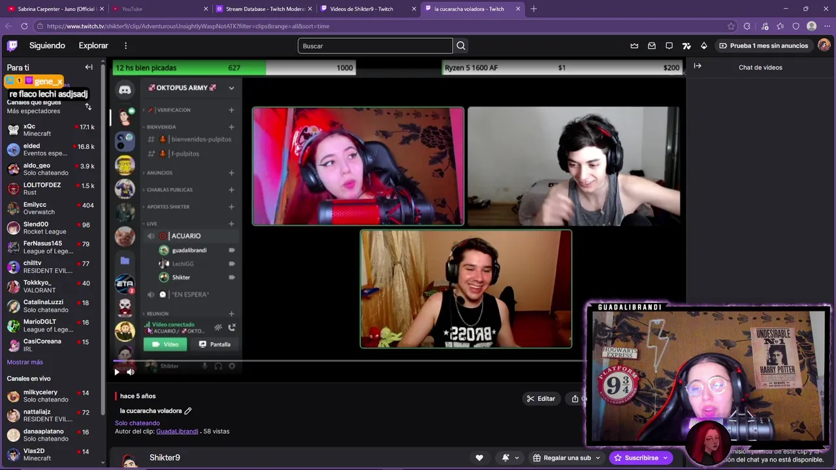Open MarioDGLT channel row
836x470 pixels.
[x=51, y=326]
